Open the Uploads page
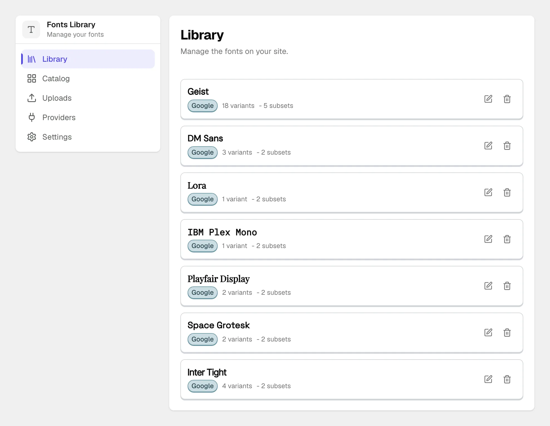 [x=88, y=98]
